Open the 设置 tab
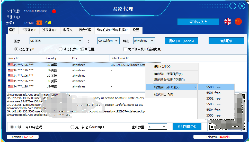Screen dimensions: 249x142 coord(136,30)
